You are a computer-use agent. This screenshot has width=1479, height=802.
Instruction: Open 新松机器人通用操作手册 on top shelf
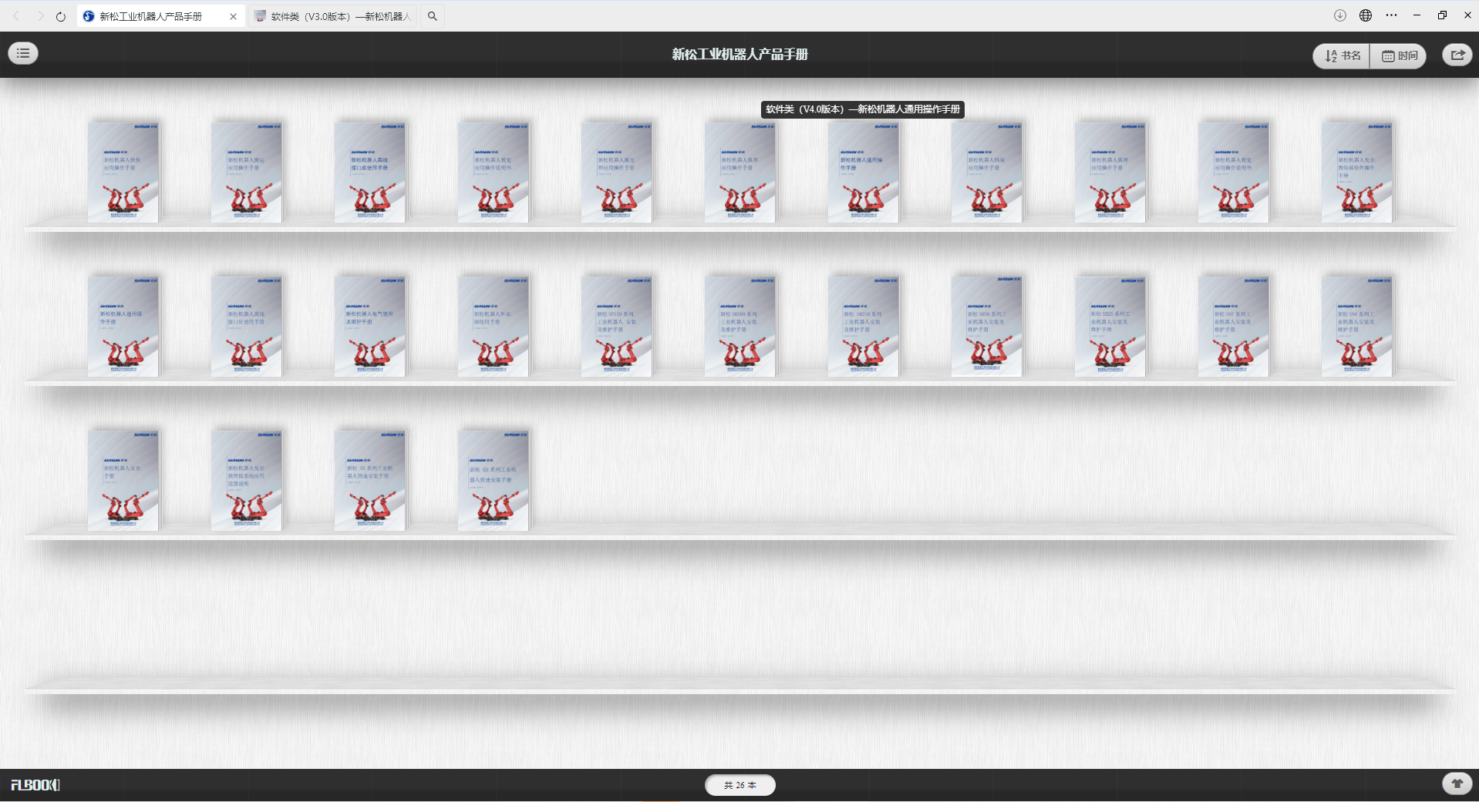[864, 173]
